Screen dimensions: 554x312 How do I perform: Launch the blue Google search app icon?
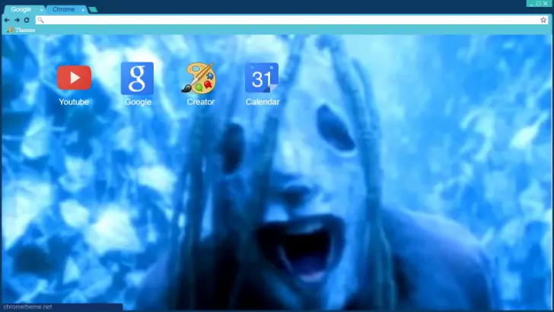pyautogui.click(x=137, y=78)
